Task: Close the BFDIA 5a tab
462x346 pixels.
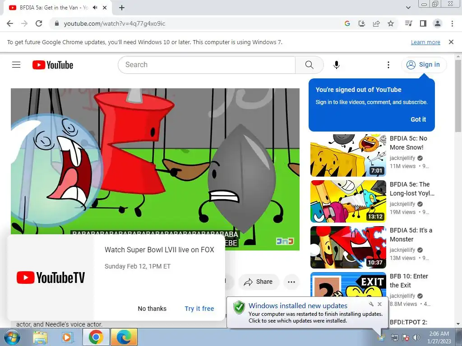Action: [x=105, y=8]
